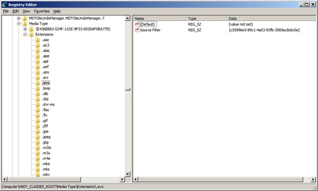Click the Type column header
This screenshot has height=191, width=318.
click(x=206, y=18)
